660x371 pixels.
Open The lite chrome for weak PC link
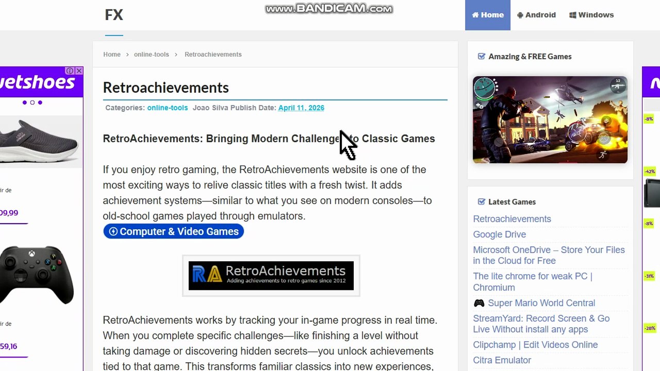(x=533, y=282)
